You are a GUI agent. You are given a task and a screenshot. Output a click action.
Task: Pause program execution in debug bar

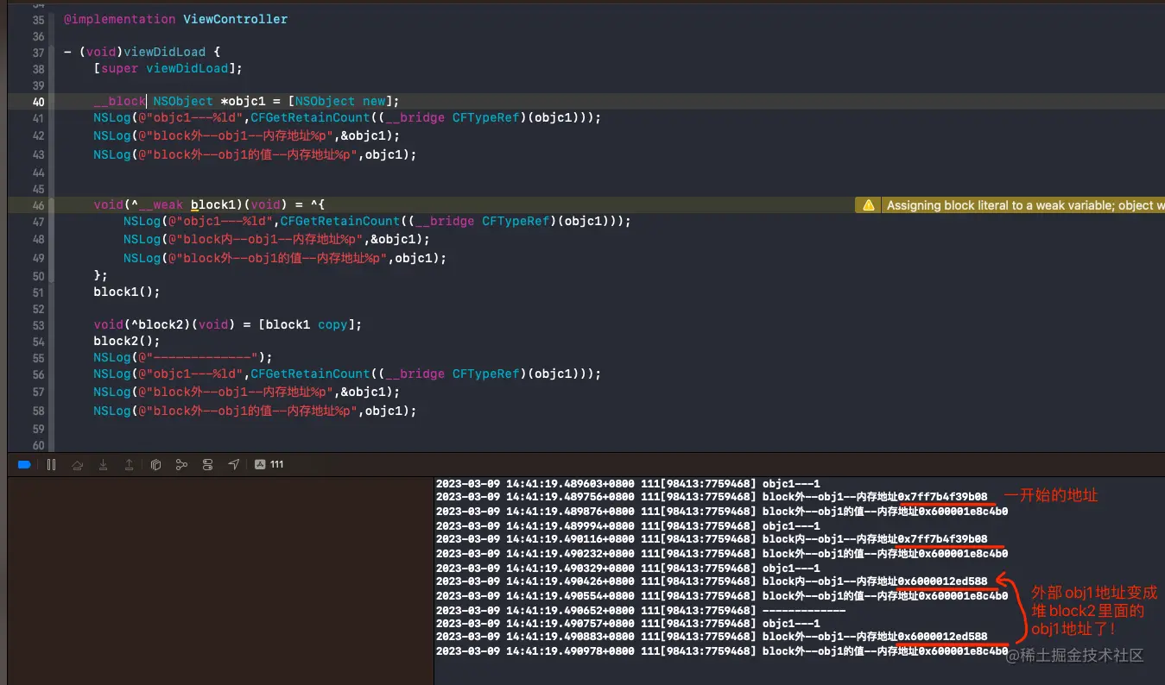pyautogui.click(x=51, y=465)
